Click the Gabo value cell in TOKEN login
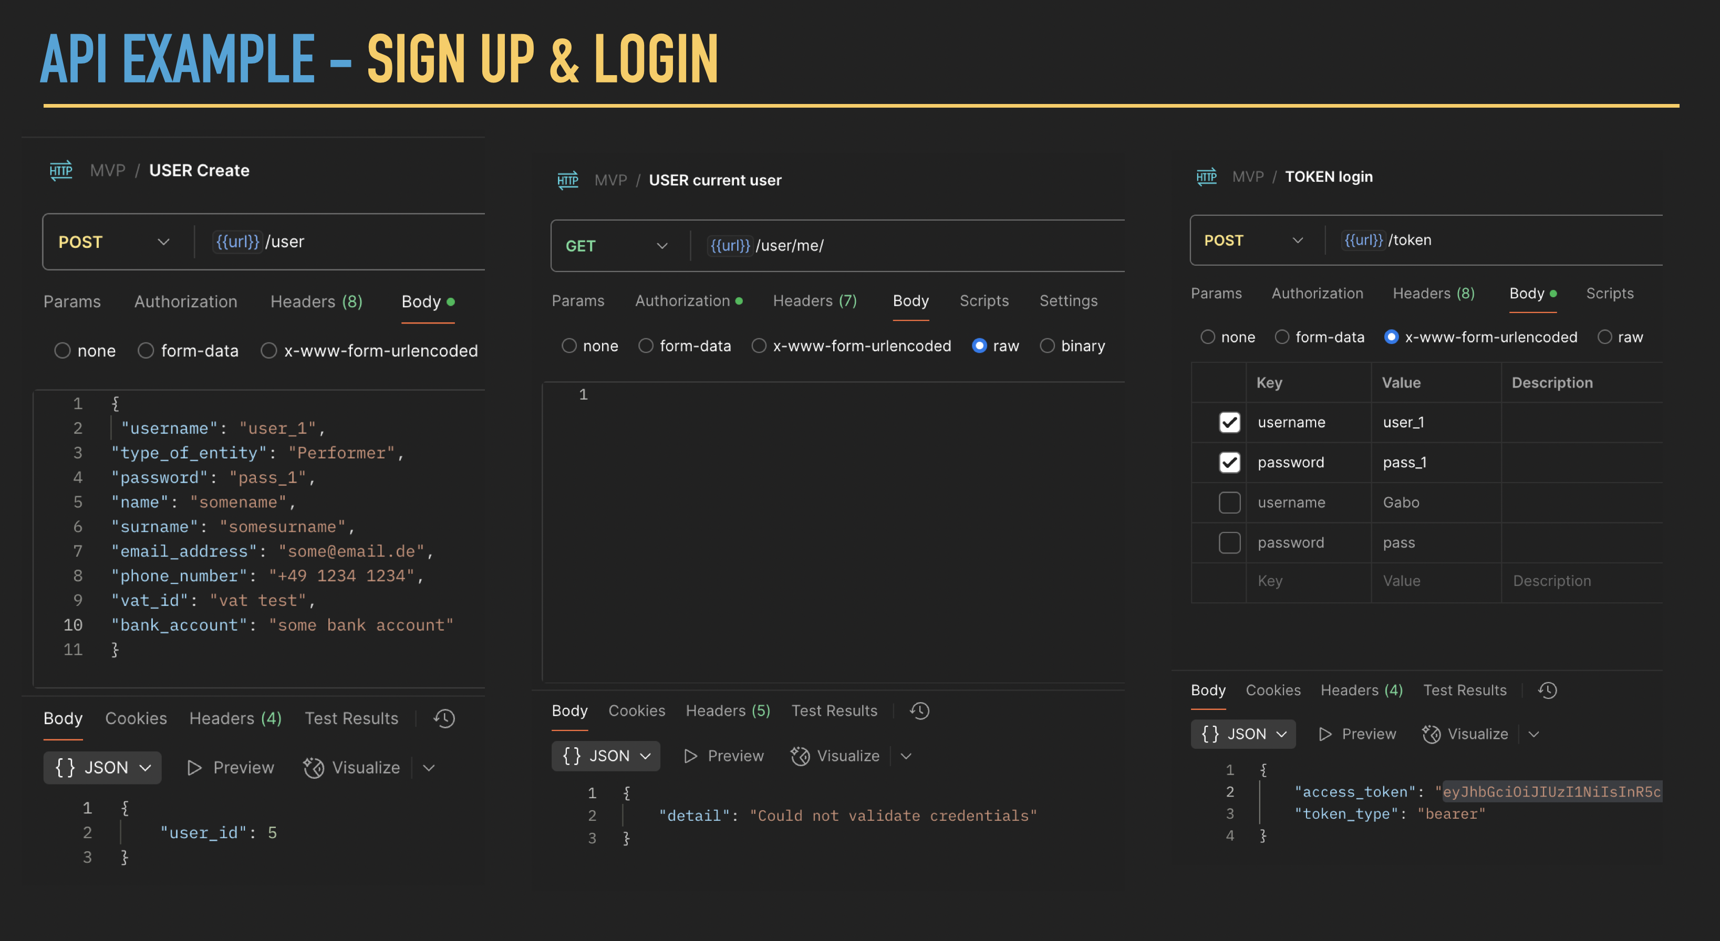The width and height of the screenshot is (1720, 941). coord(1436,503)
